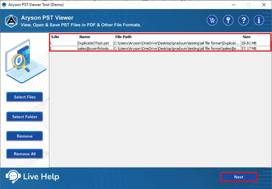This screenshot has width=272, height=189.
Task: Click the File Path column header
Action: click(177, 37)
